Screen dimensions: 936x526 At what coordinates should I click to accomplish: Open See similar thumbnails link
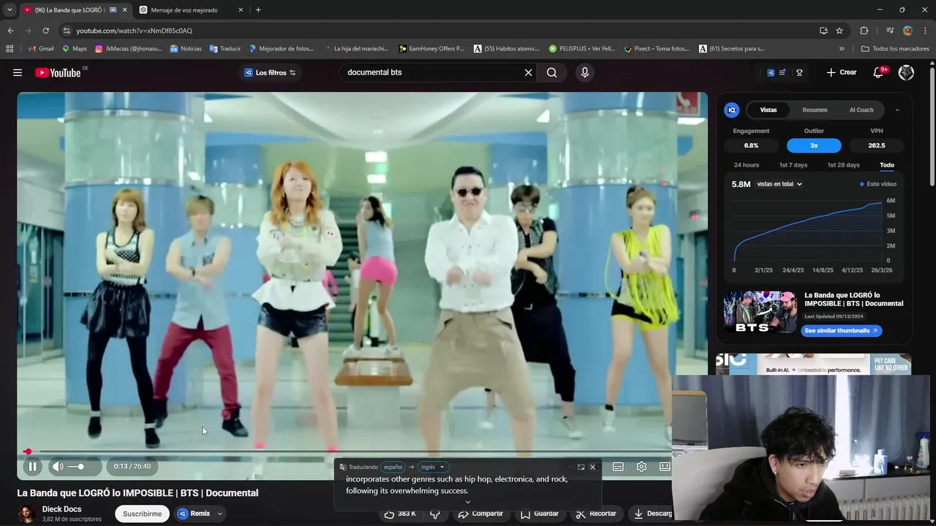[841, 330]
